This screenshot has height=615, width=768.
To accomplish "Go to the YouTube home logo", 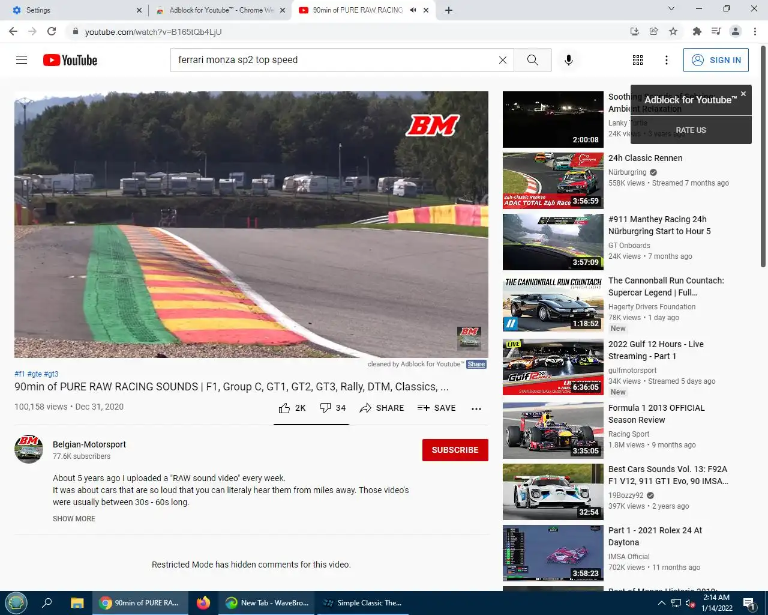I will (x=70, y=60).
